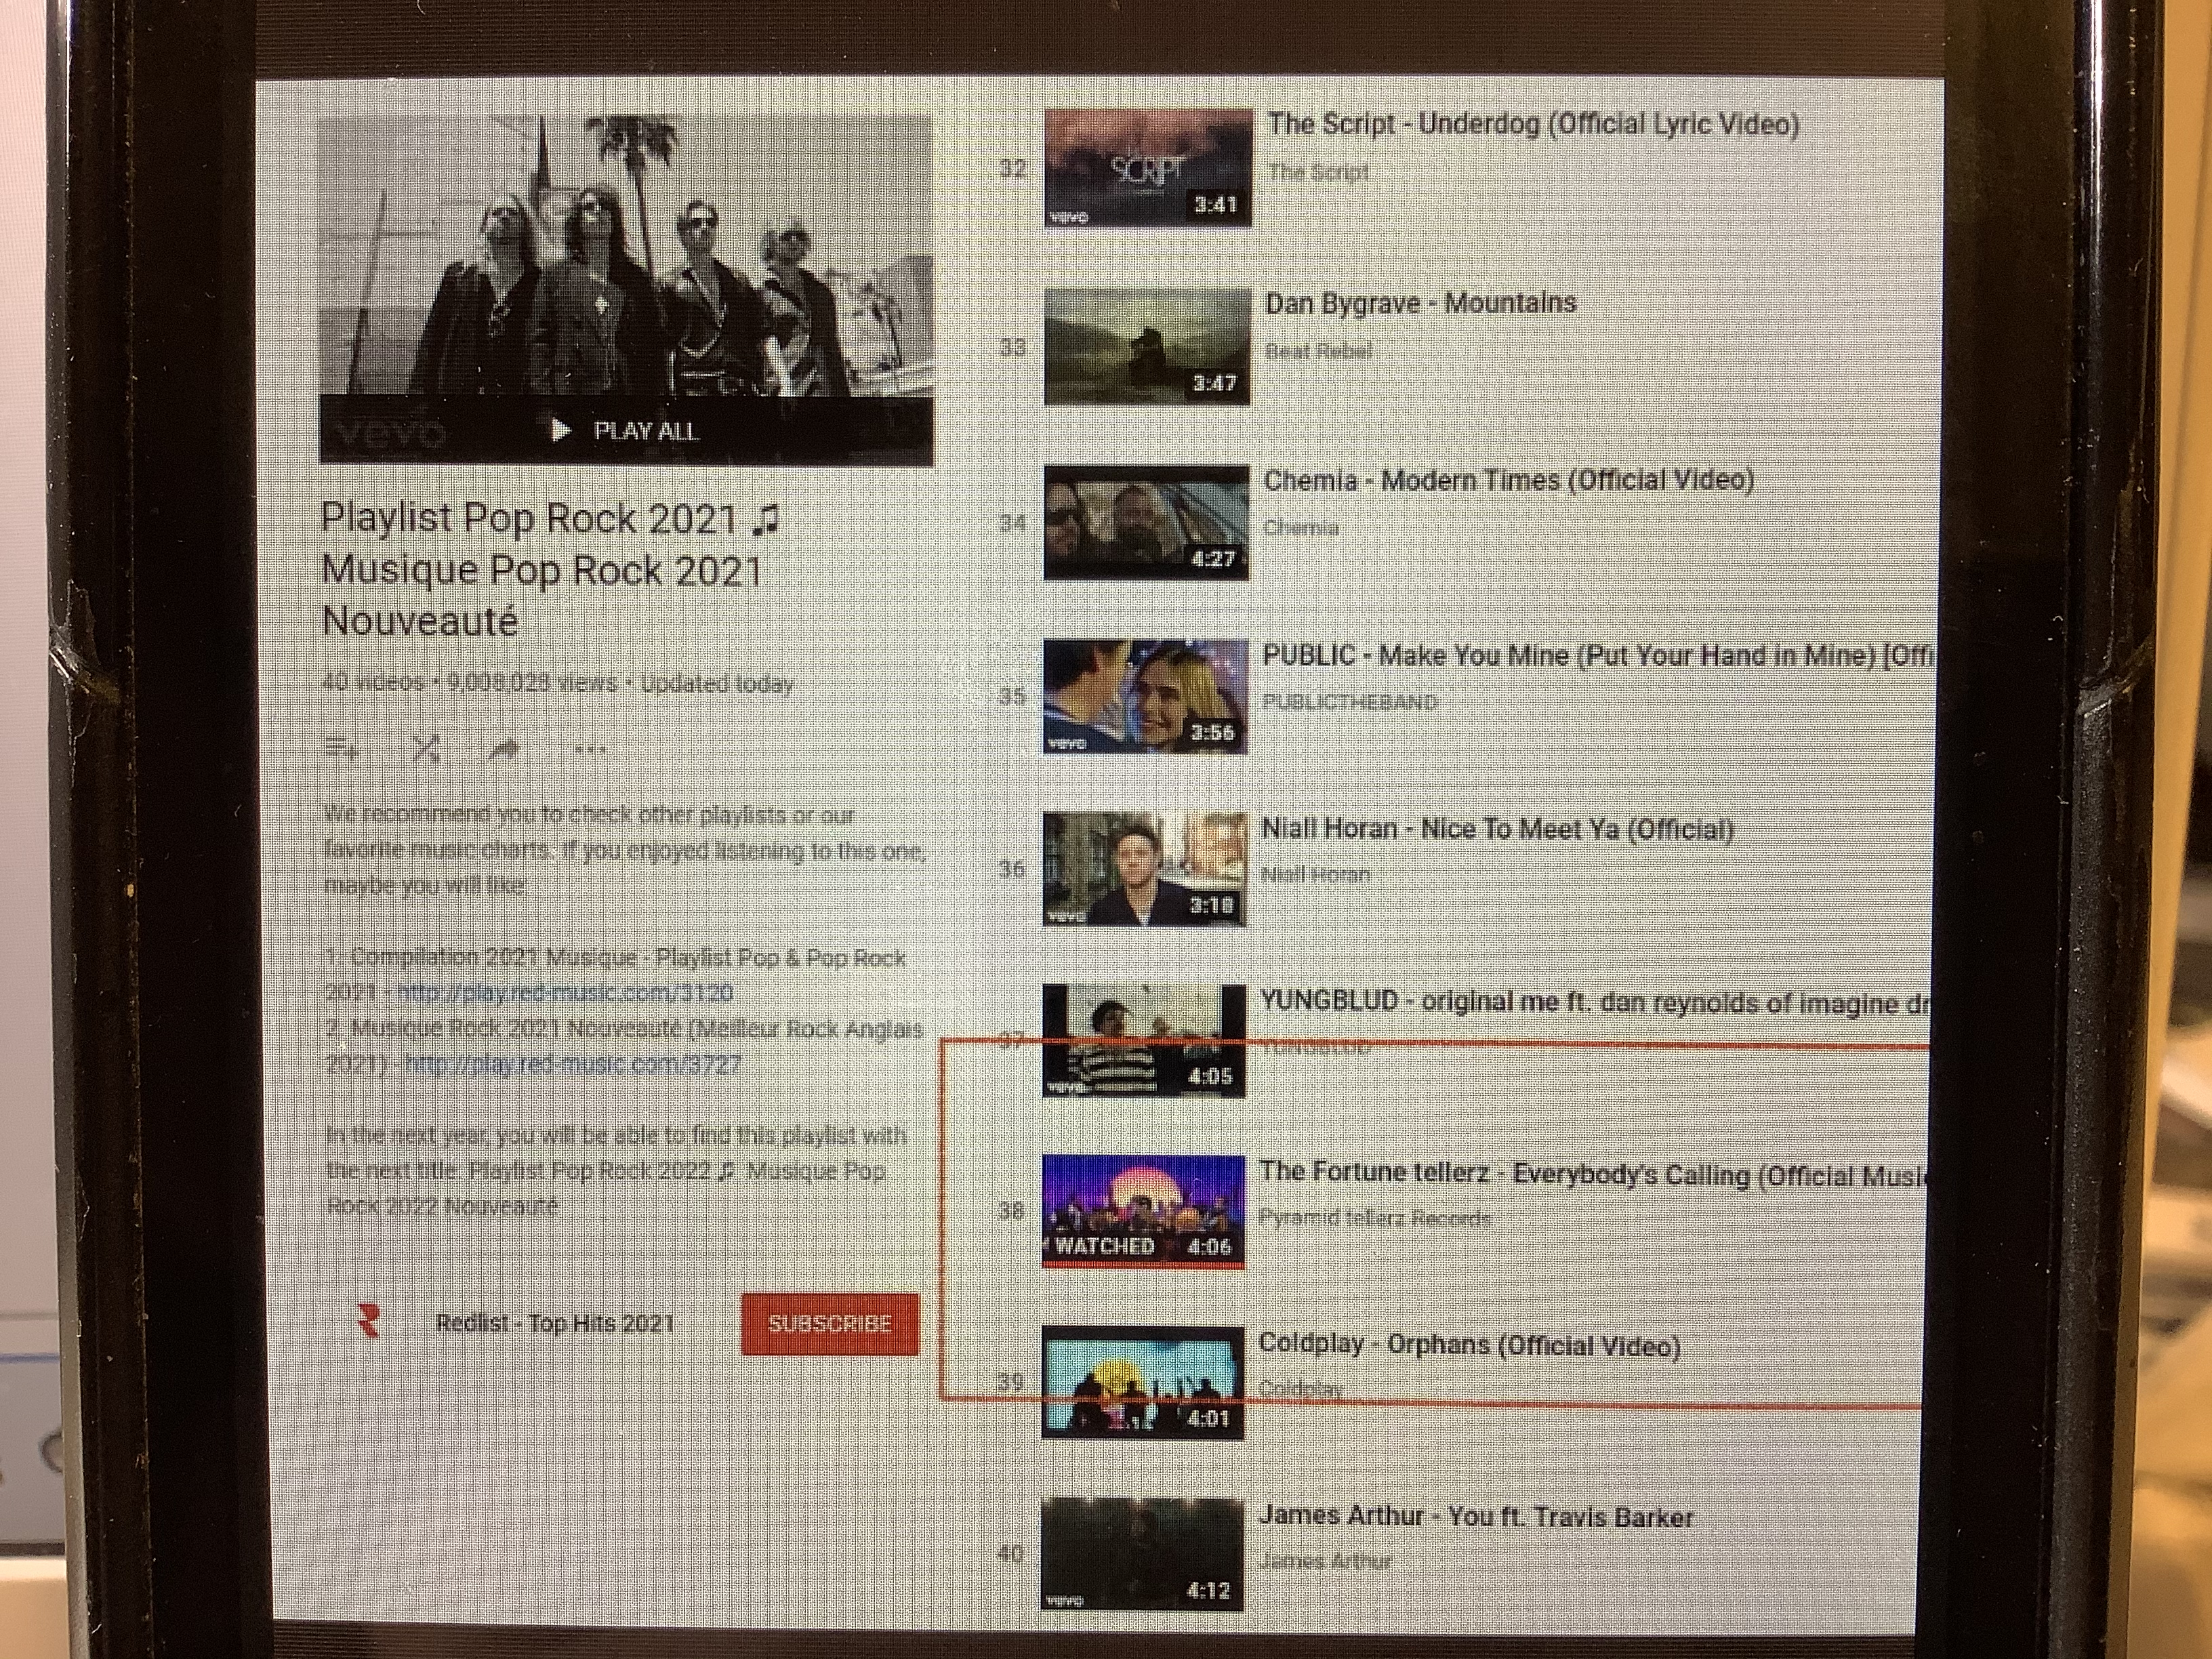Open Chemia - Modern Times video title

tap(1507, 481)
